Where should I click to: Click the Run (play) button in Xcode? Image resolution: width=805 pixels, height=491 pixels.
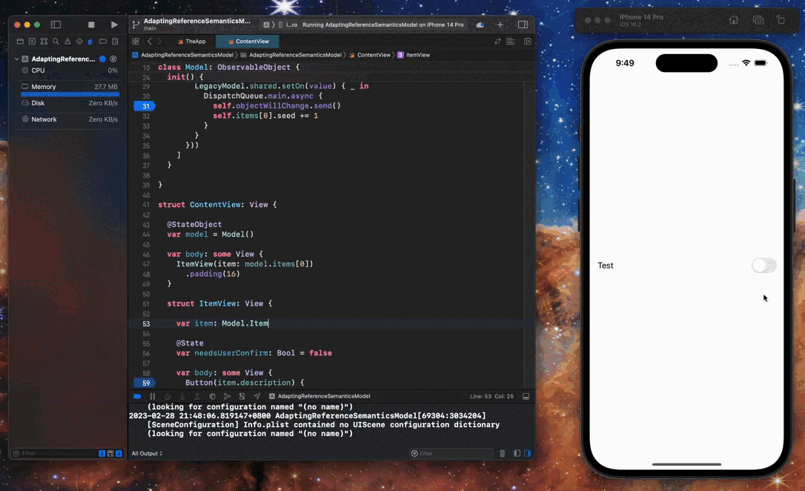(114, 24)
